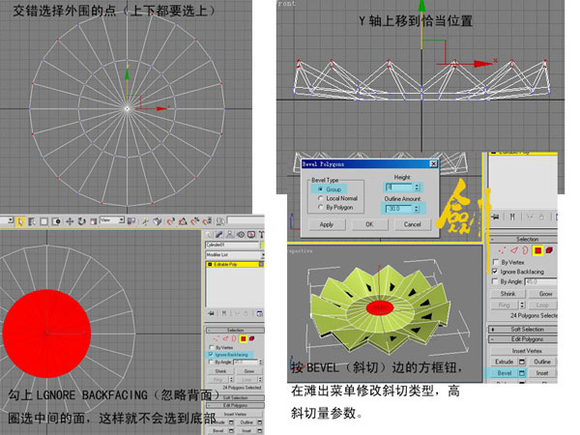
Task: Select Edge sub-object icon beside Bevel dialog
Action: (x=514, y=250)
